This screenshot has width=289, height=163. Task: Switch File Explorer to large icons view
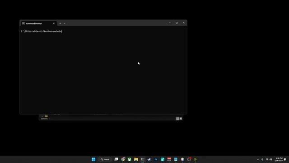(181, 119)
